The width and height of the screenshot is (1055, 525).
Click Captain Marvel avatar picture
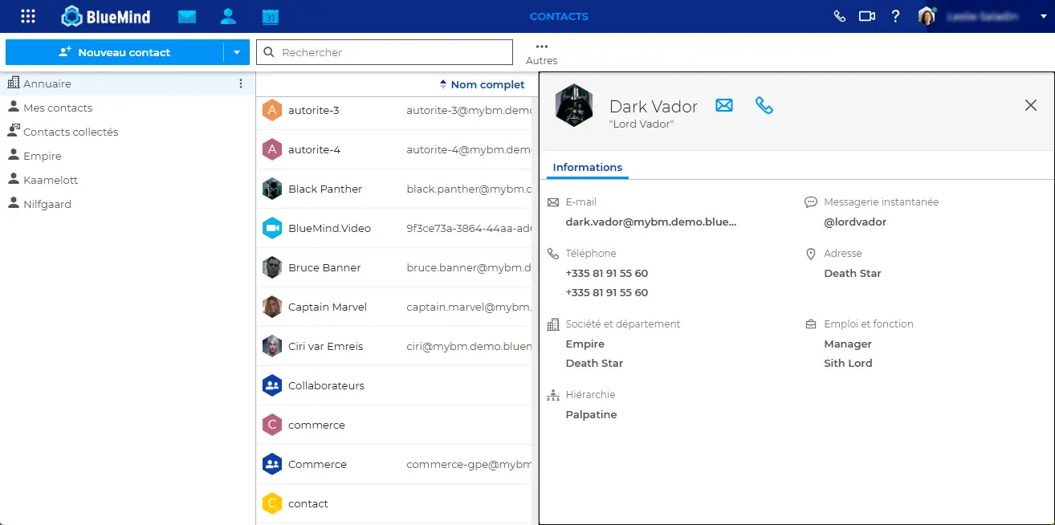272,307
